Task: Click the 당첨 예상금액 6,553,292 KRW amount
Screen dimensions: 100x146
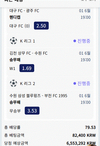Action: (81, 143)
